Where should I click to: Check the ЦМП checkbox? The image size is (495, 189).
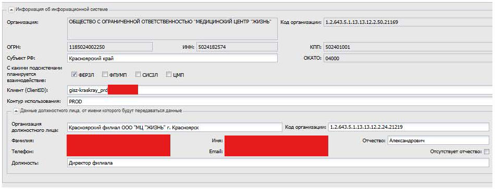[x=169, y=75]
